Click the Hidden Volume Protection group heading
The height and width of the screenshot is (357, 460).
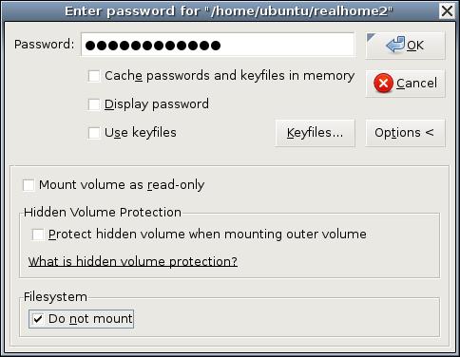click(103, 213)
